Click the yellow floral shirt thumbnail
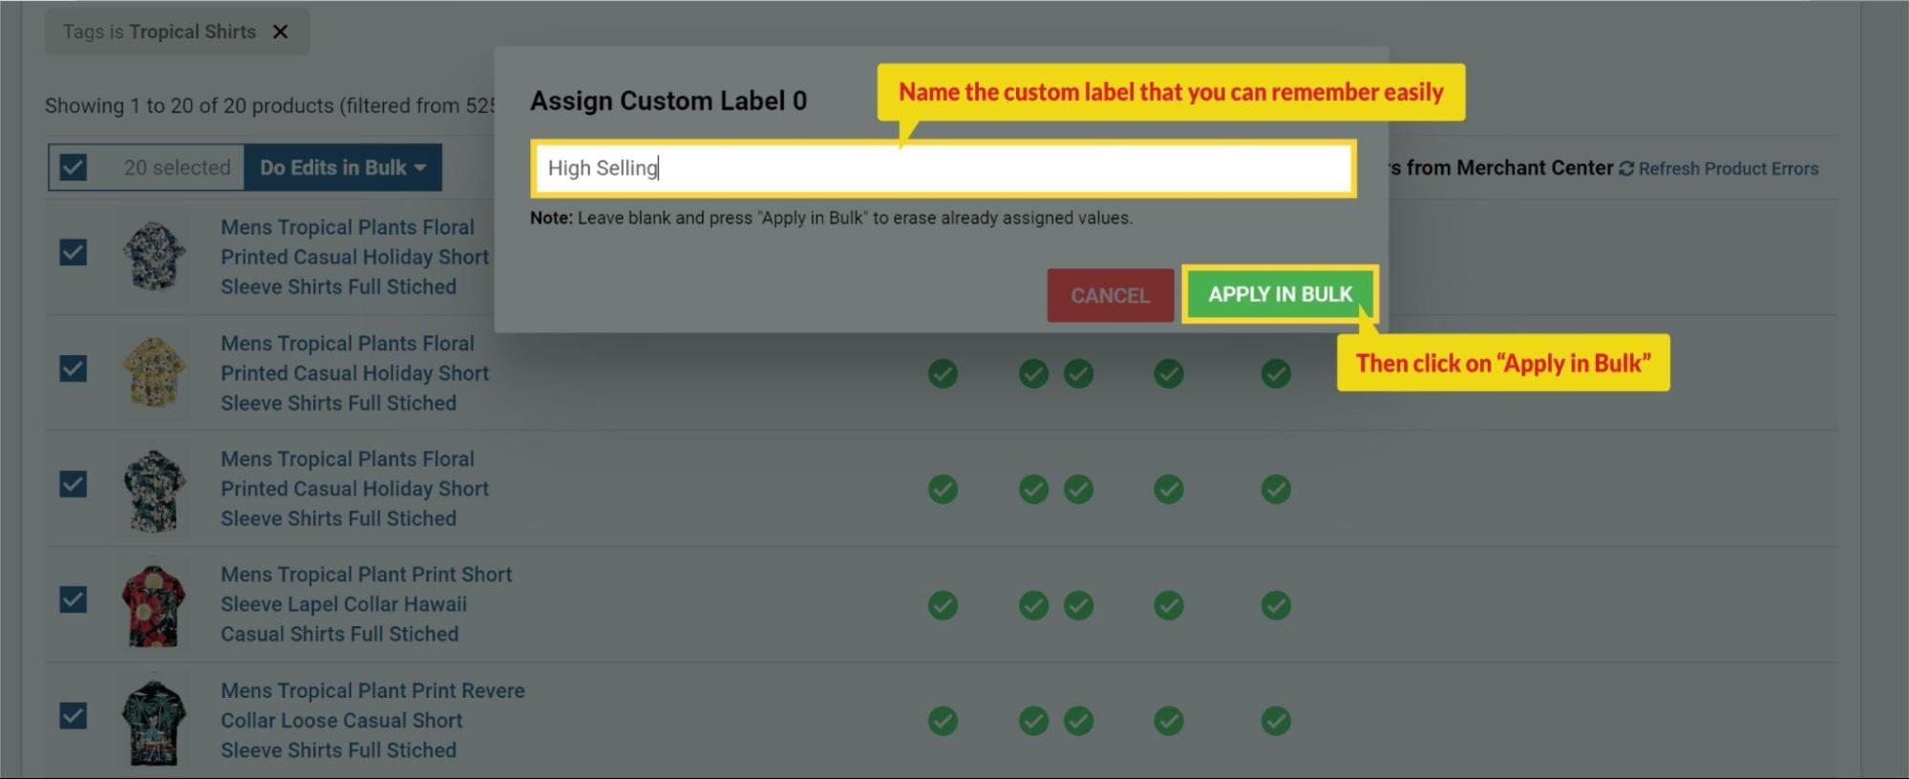The height and width of the screenshot is (779, 1909). (x=153, y=372)
